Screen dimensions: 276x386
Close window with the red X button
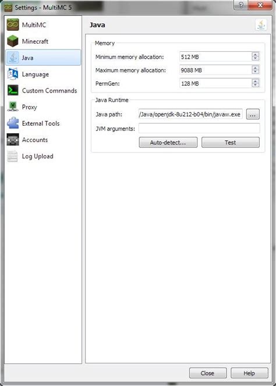260,5
